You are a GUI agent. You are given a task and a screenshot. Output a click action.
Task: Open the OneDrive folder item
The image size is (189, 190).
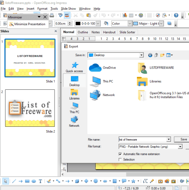102,68
